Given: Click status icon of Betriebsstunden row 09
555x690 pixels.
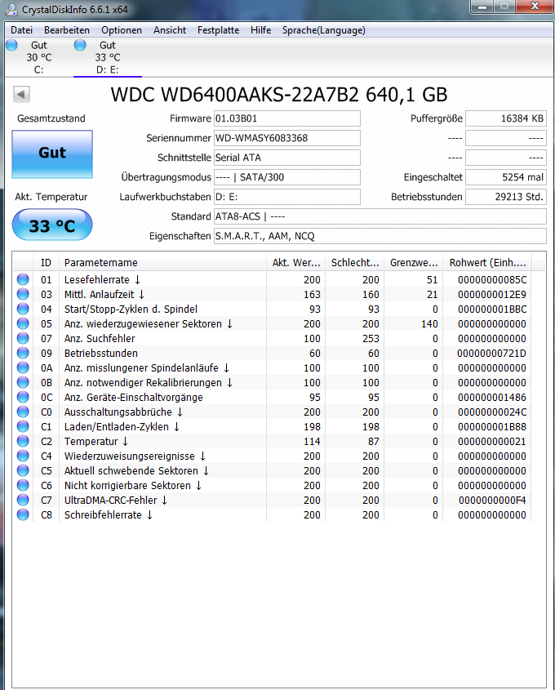Looking at the screenshot, I should pyautogui.click(x=23, y=353).
